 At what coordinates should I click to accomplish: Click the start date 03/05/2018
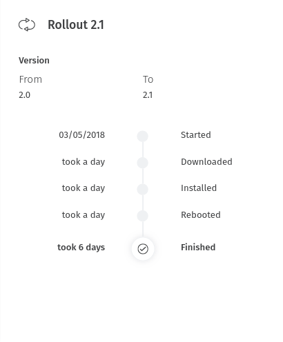pyautogui.click(x=82, y=135)
